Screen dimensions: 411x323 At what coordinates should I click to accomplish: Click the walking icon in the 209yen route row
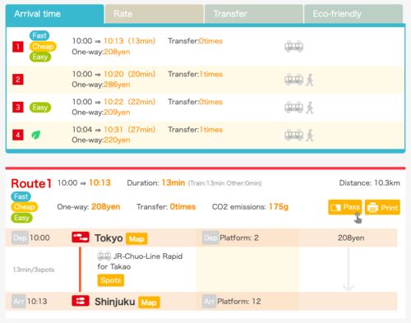pos(310,108)
